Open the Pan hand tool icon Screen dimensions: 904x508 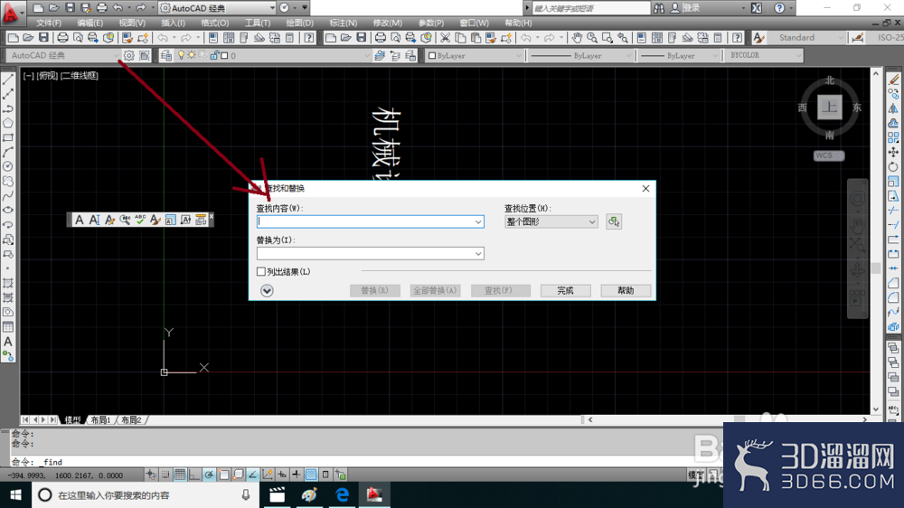[577, 37]
